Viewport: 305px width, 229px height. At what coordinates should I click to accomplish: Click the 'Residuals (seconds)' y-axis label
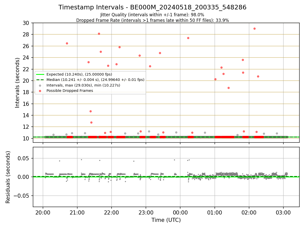pos(8,177)
